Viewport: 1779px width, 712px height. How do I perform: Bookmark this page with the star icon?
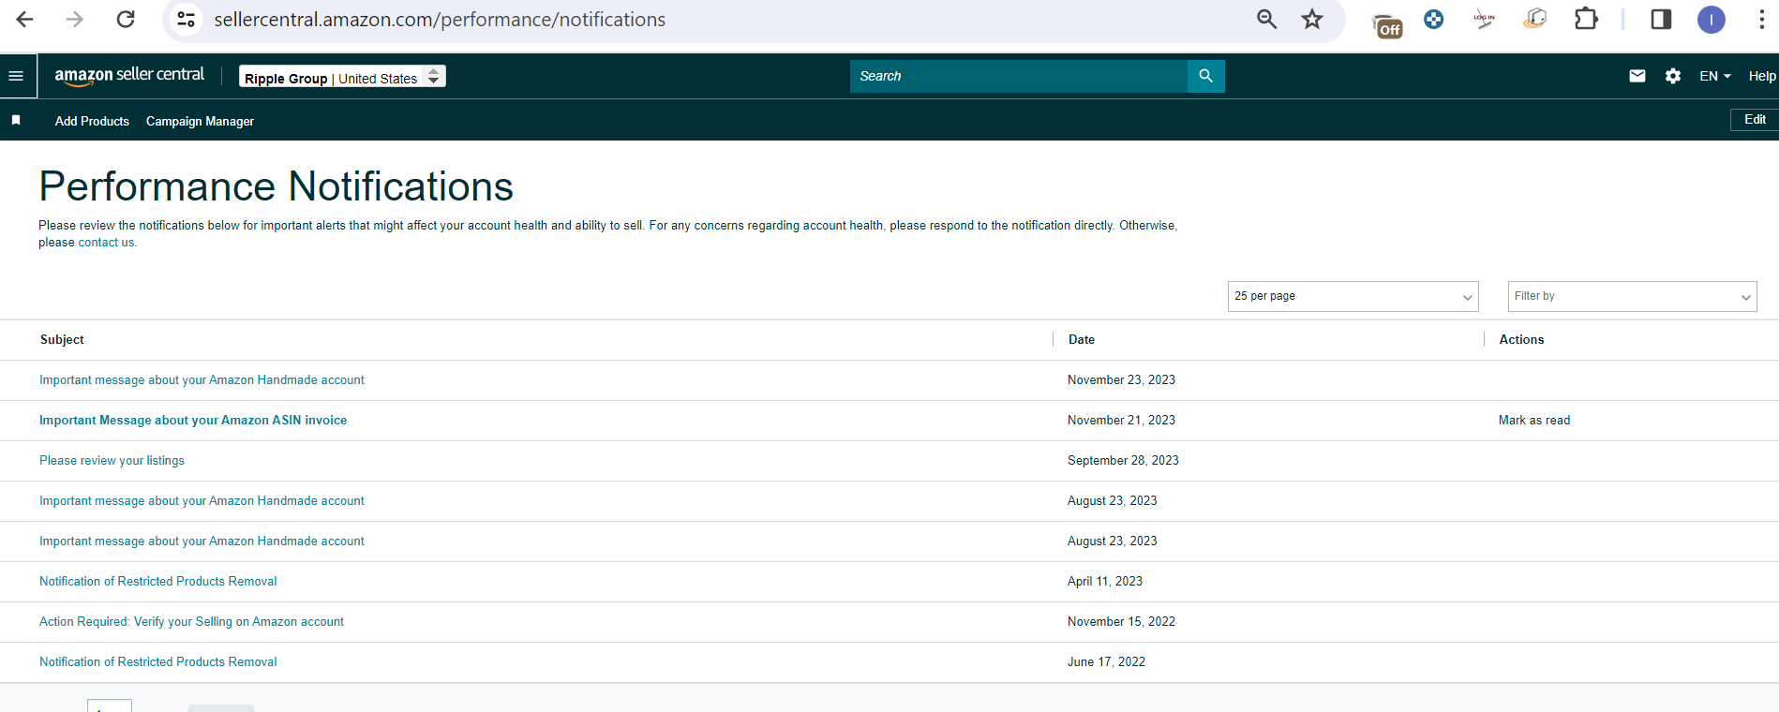point(1312,20)
